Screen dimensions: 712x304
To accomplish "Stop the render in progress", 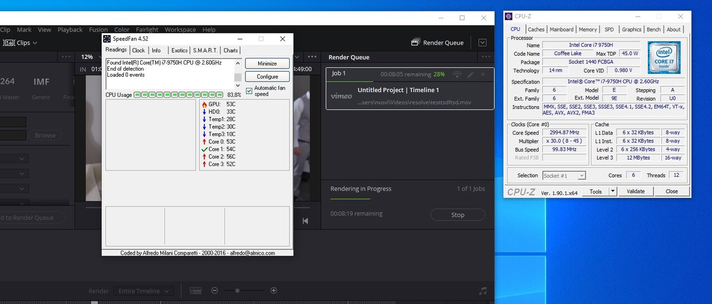I will [x=458, y=215].
